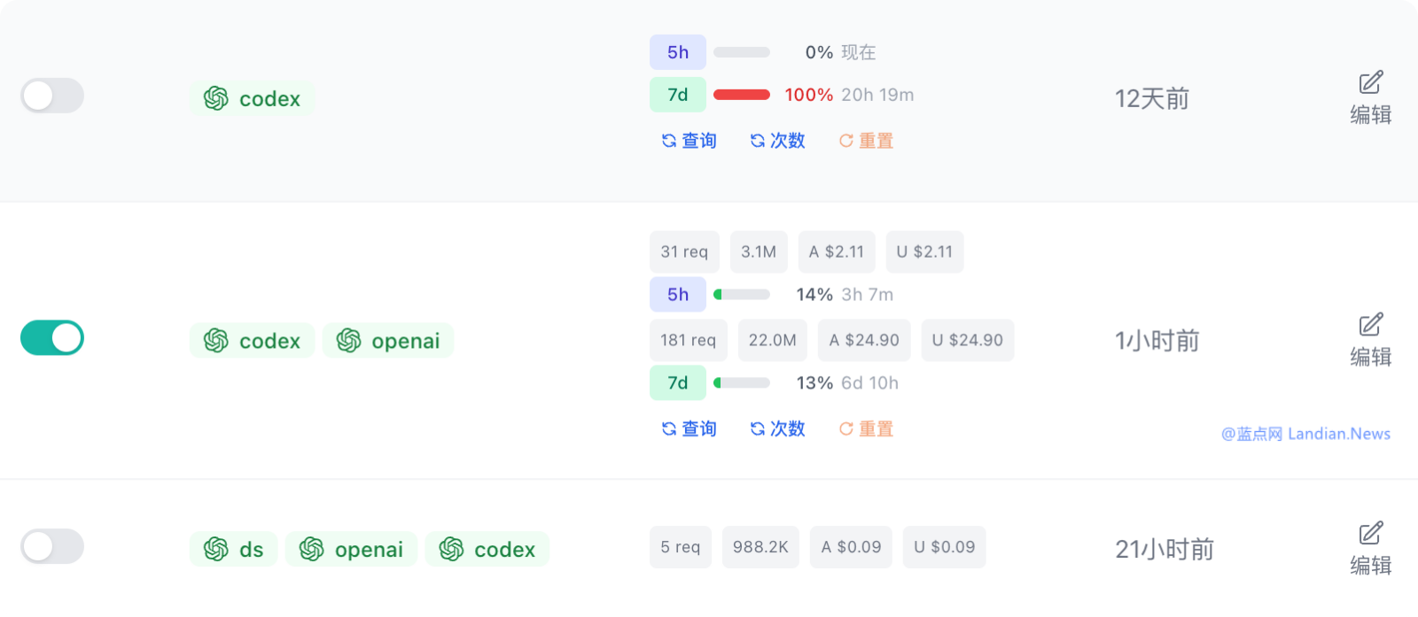The image size is (1418, 617).
Task: Click 查询 button under the 13% usage row
Action: [689, 428]
